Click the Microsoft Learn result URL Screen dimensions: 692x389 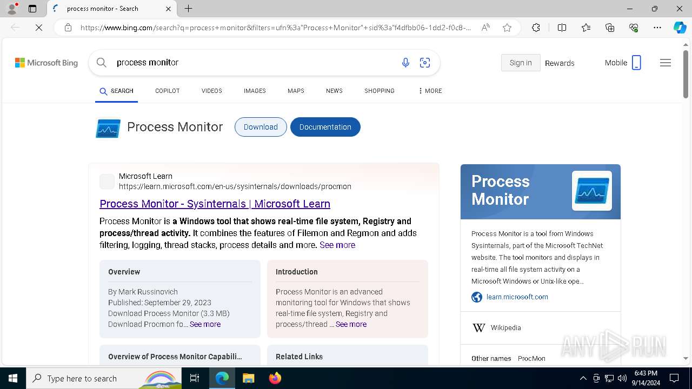coord(235,186)
